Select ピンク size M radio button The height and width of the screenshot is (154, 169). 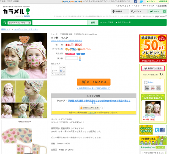click(64, 70)
